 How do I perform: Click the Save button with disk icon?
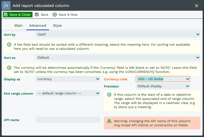click(42, 15)
